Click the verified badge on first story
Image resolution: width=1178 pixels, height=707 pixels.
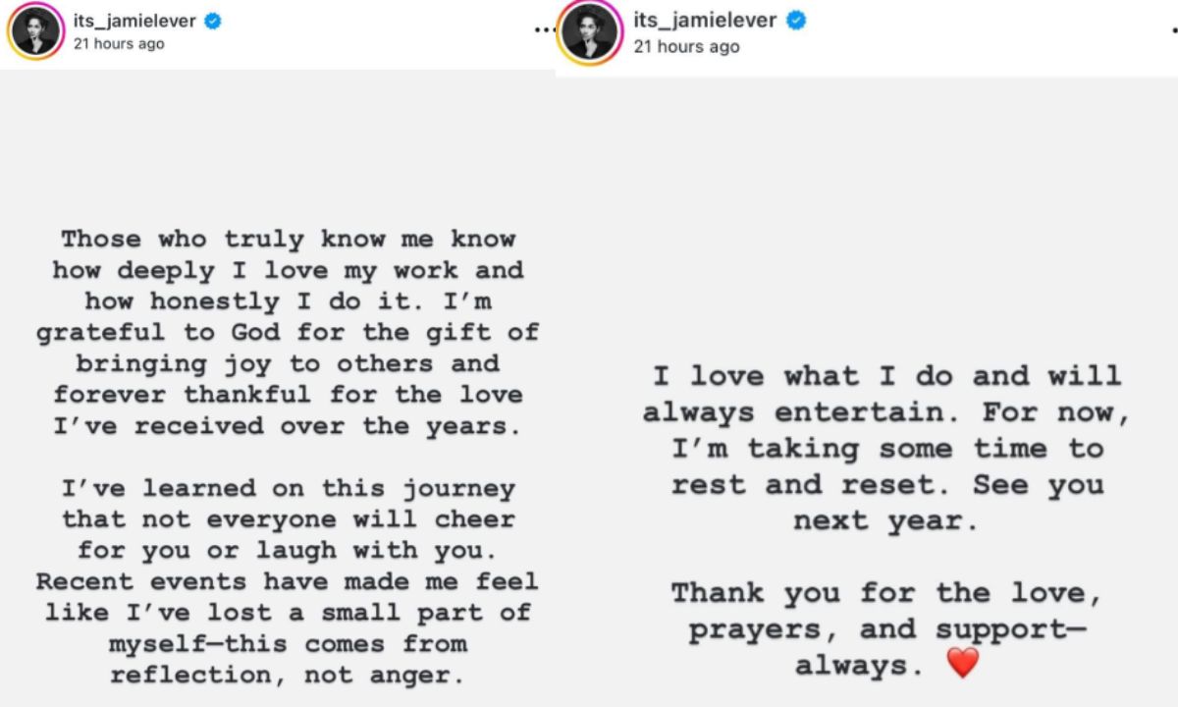click(x=212, y=22)
